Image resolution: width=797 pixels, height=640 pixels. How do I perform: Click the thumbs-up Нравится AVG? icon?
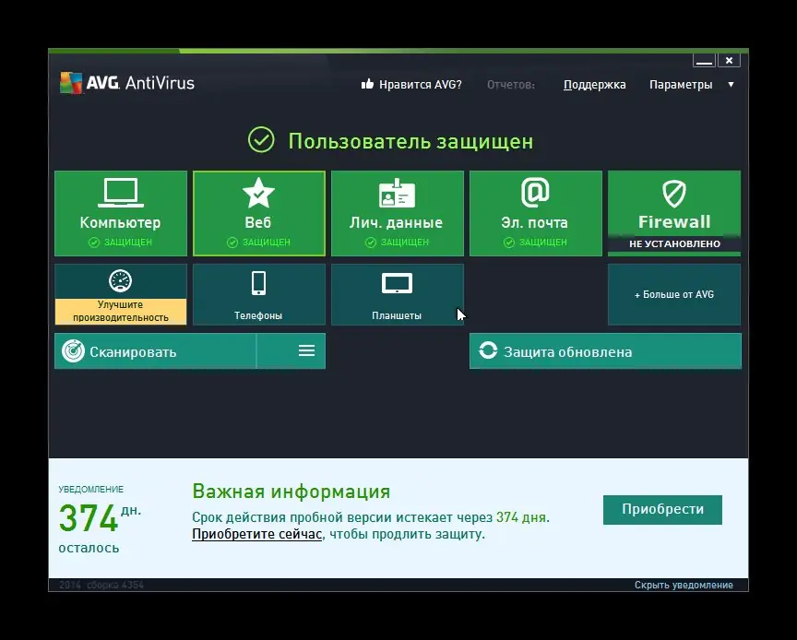point(367,84)
